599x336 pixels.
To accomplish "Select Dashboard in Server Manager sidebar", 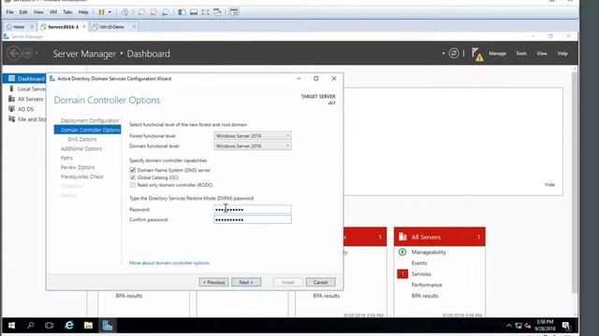I will pos(24,78).
